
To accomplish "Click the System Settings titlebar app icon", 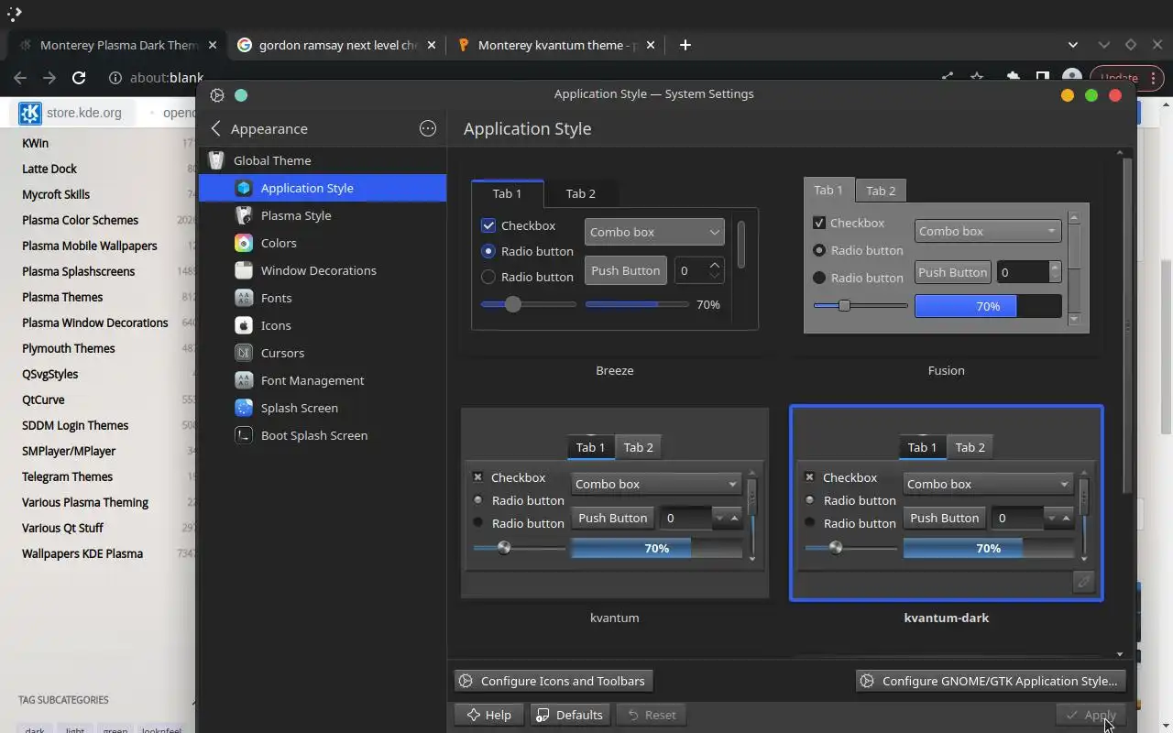I will click(217, 94).
